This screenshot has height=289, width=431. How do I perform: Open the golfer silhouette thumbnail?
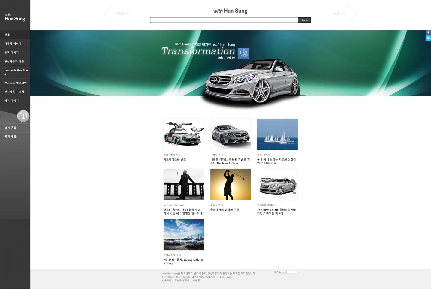tap(231, 184)
